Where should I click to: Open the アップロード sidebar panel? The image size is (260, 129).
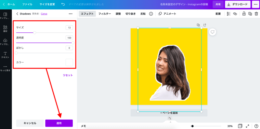pyautogui.click(x=5, y=42)
